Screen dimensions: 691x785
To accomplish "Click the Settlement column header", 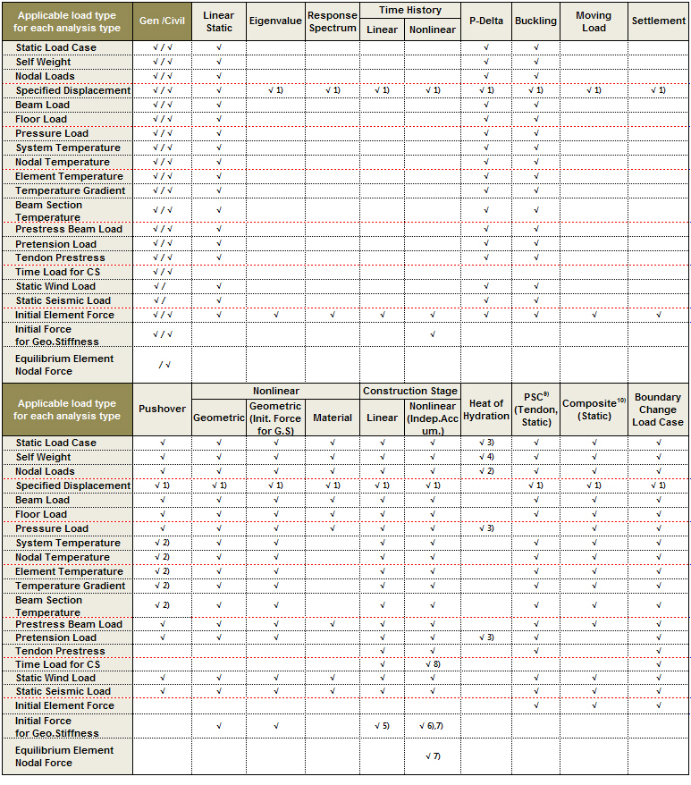I will click(658, 21).
